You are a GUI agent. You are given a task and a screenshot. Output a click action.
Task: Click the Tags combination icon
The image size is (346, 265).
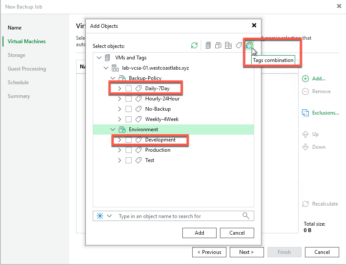tap(249, 45)
